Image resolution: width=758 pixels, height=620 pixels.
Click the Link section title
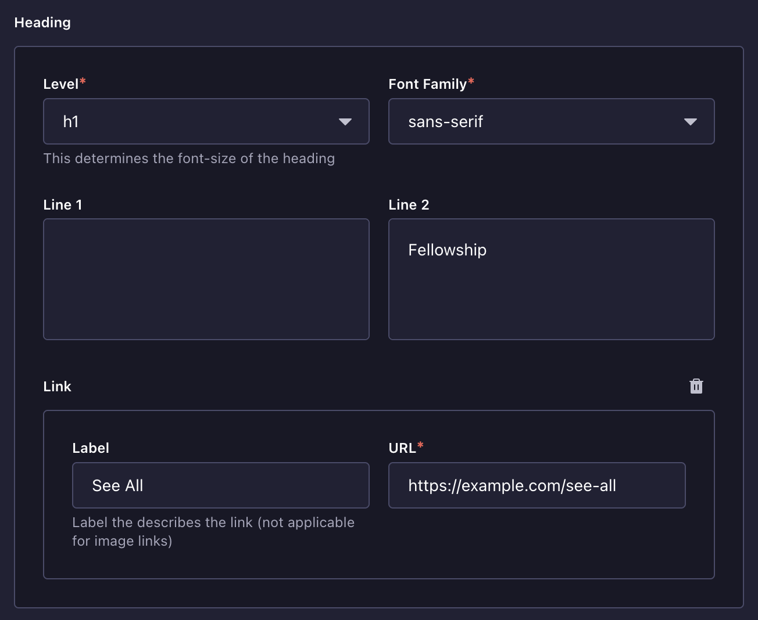click(x=57, y=387)
